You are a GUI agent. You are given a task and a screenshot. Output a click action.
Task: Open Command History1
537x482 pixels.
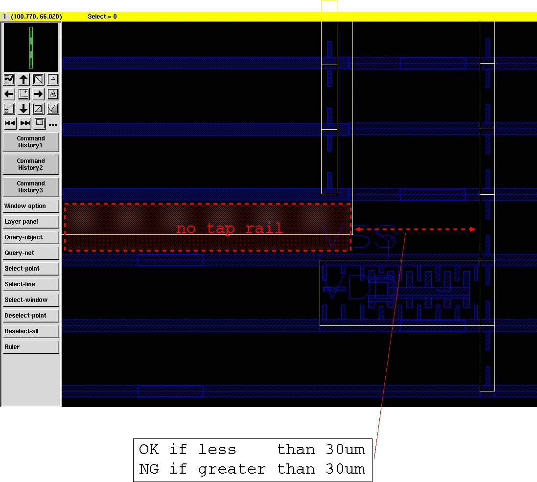(x=31, y=142)
